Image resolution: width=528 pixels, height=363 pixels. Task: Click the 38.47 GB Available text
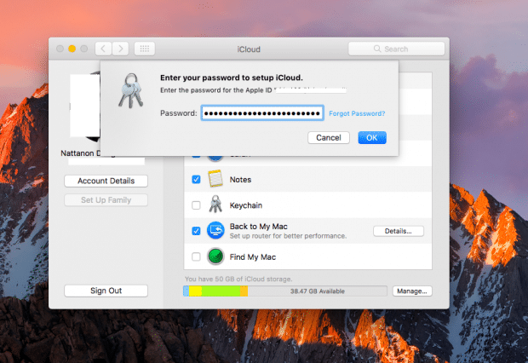pyautogui.click(x=318, y=291)
